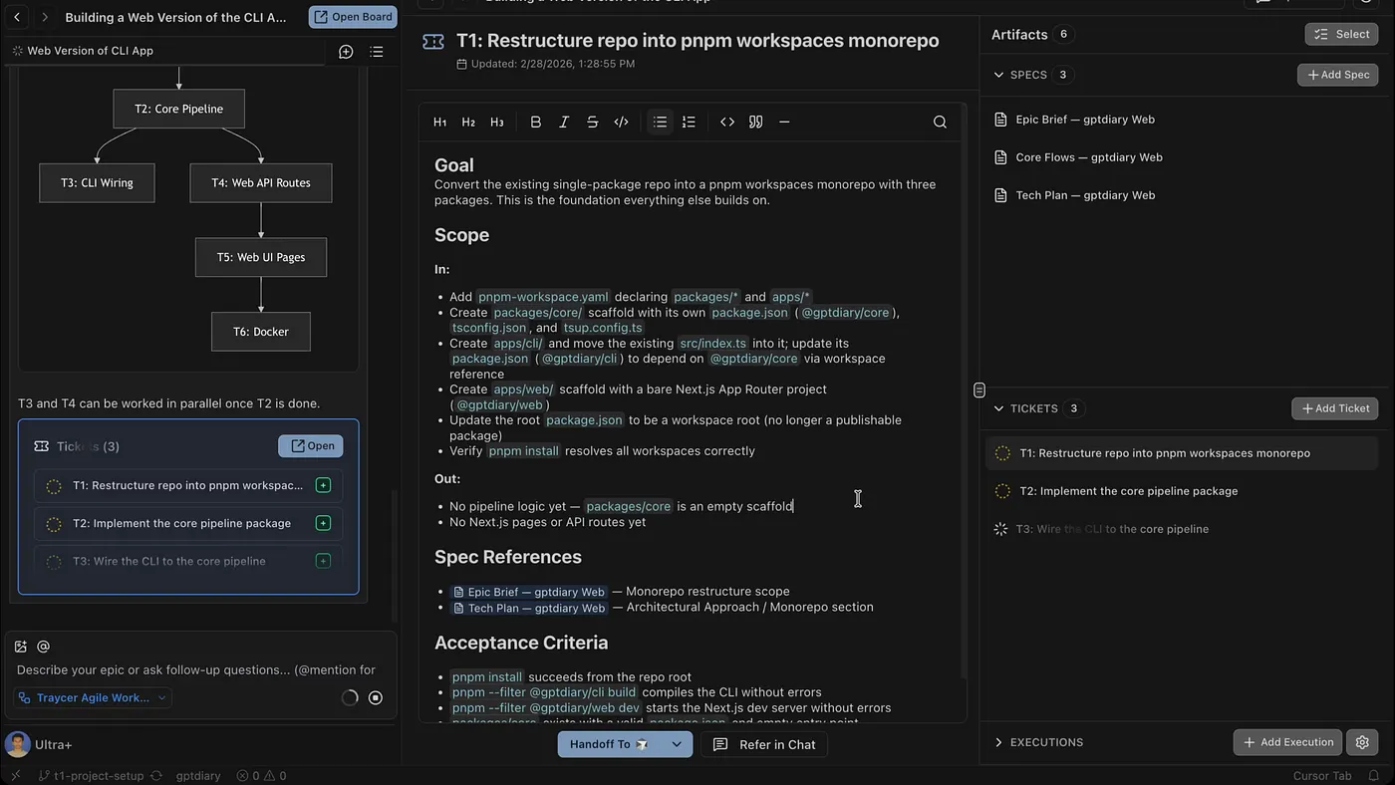Click the ticket icon beside T1 title
The image size is (1395, 785).
[x=433, y=42]
